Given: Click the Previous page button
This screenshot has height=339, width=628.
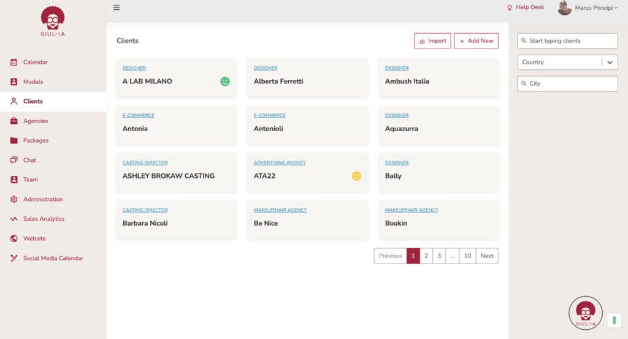Looking at the screenshot, I should (x=390, y=256).
